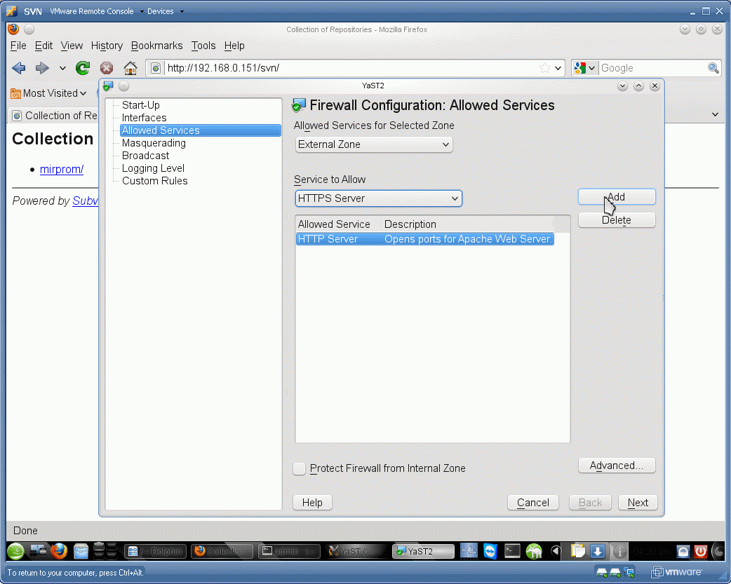
Task: Click the Cancel button
Action: pos(533,503)
